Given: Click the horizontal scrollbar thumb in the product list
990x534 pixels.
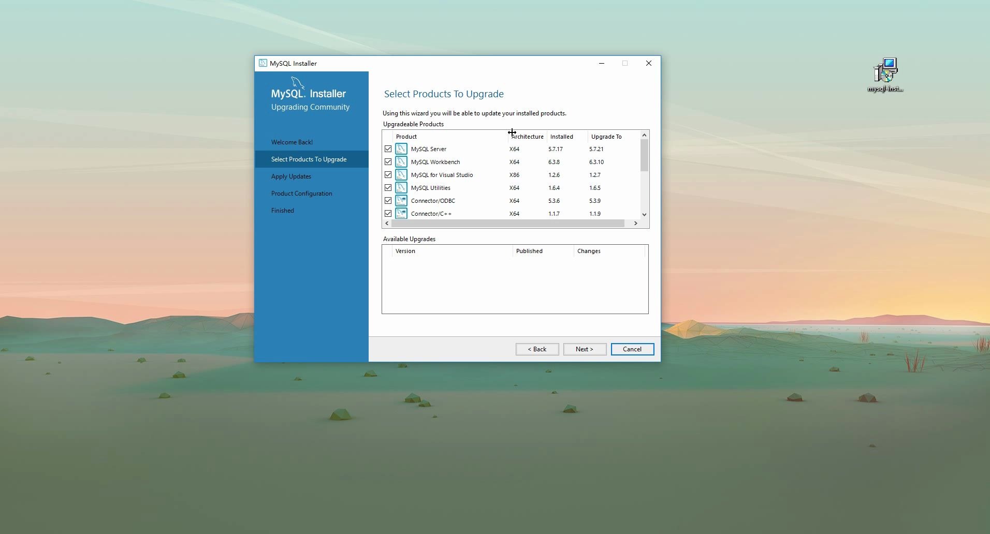Looking at the screenshot, I should tap(508, 224).
